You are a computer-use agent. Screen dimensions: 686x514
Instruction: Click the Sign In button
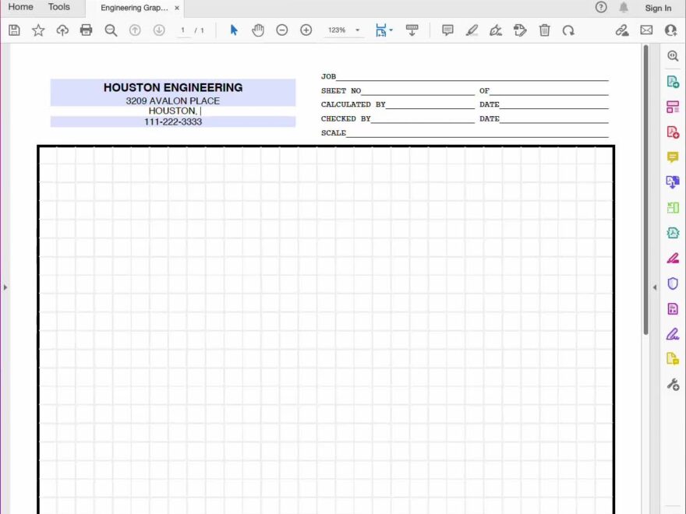click(x=658, y=7)
